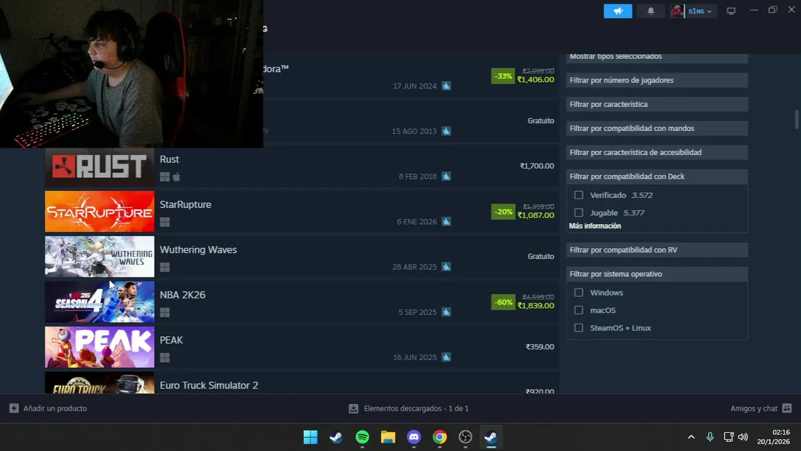
Task: Switch to Big Picture mode monitor icon
Action: [x=731, y=11]
